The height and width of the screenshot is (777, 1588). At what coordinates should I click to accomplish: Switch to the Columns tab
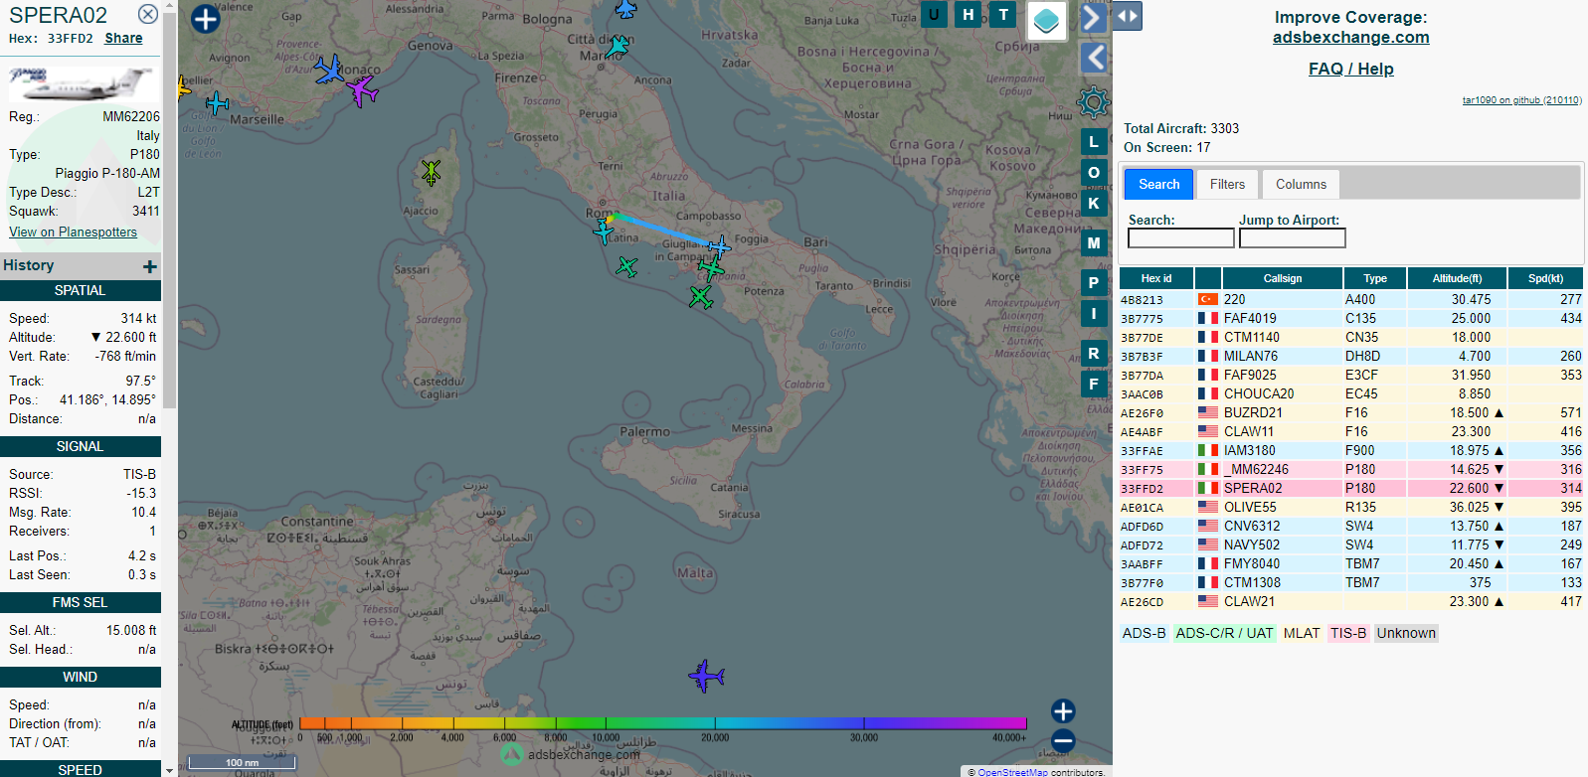1301,185
